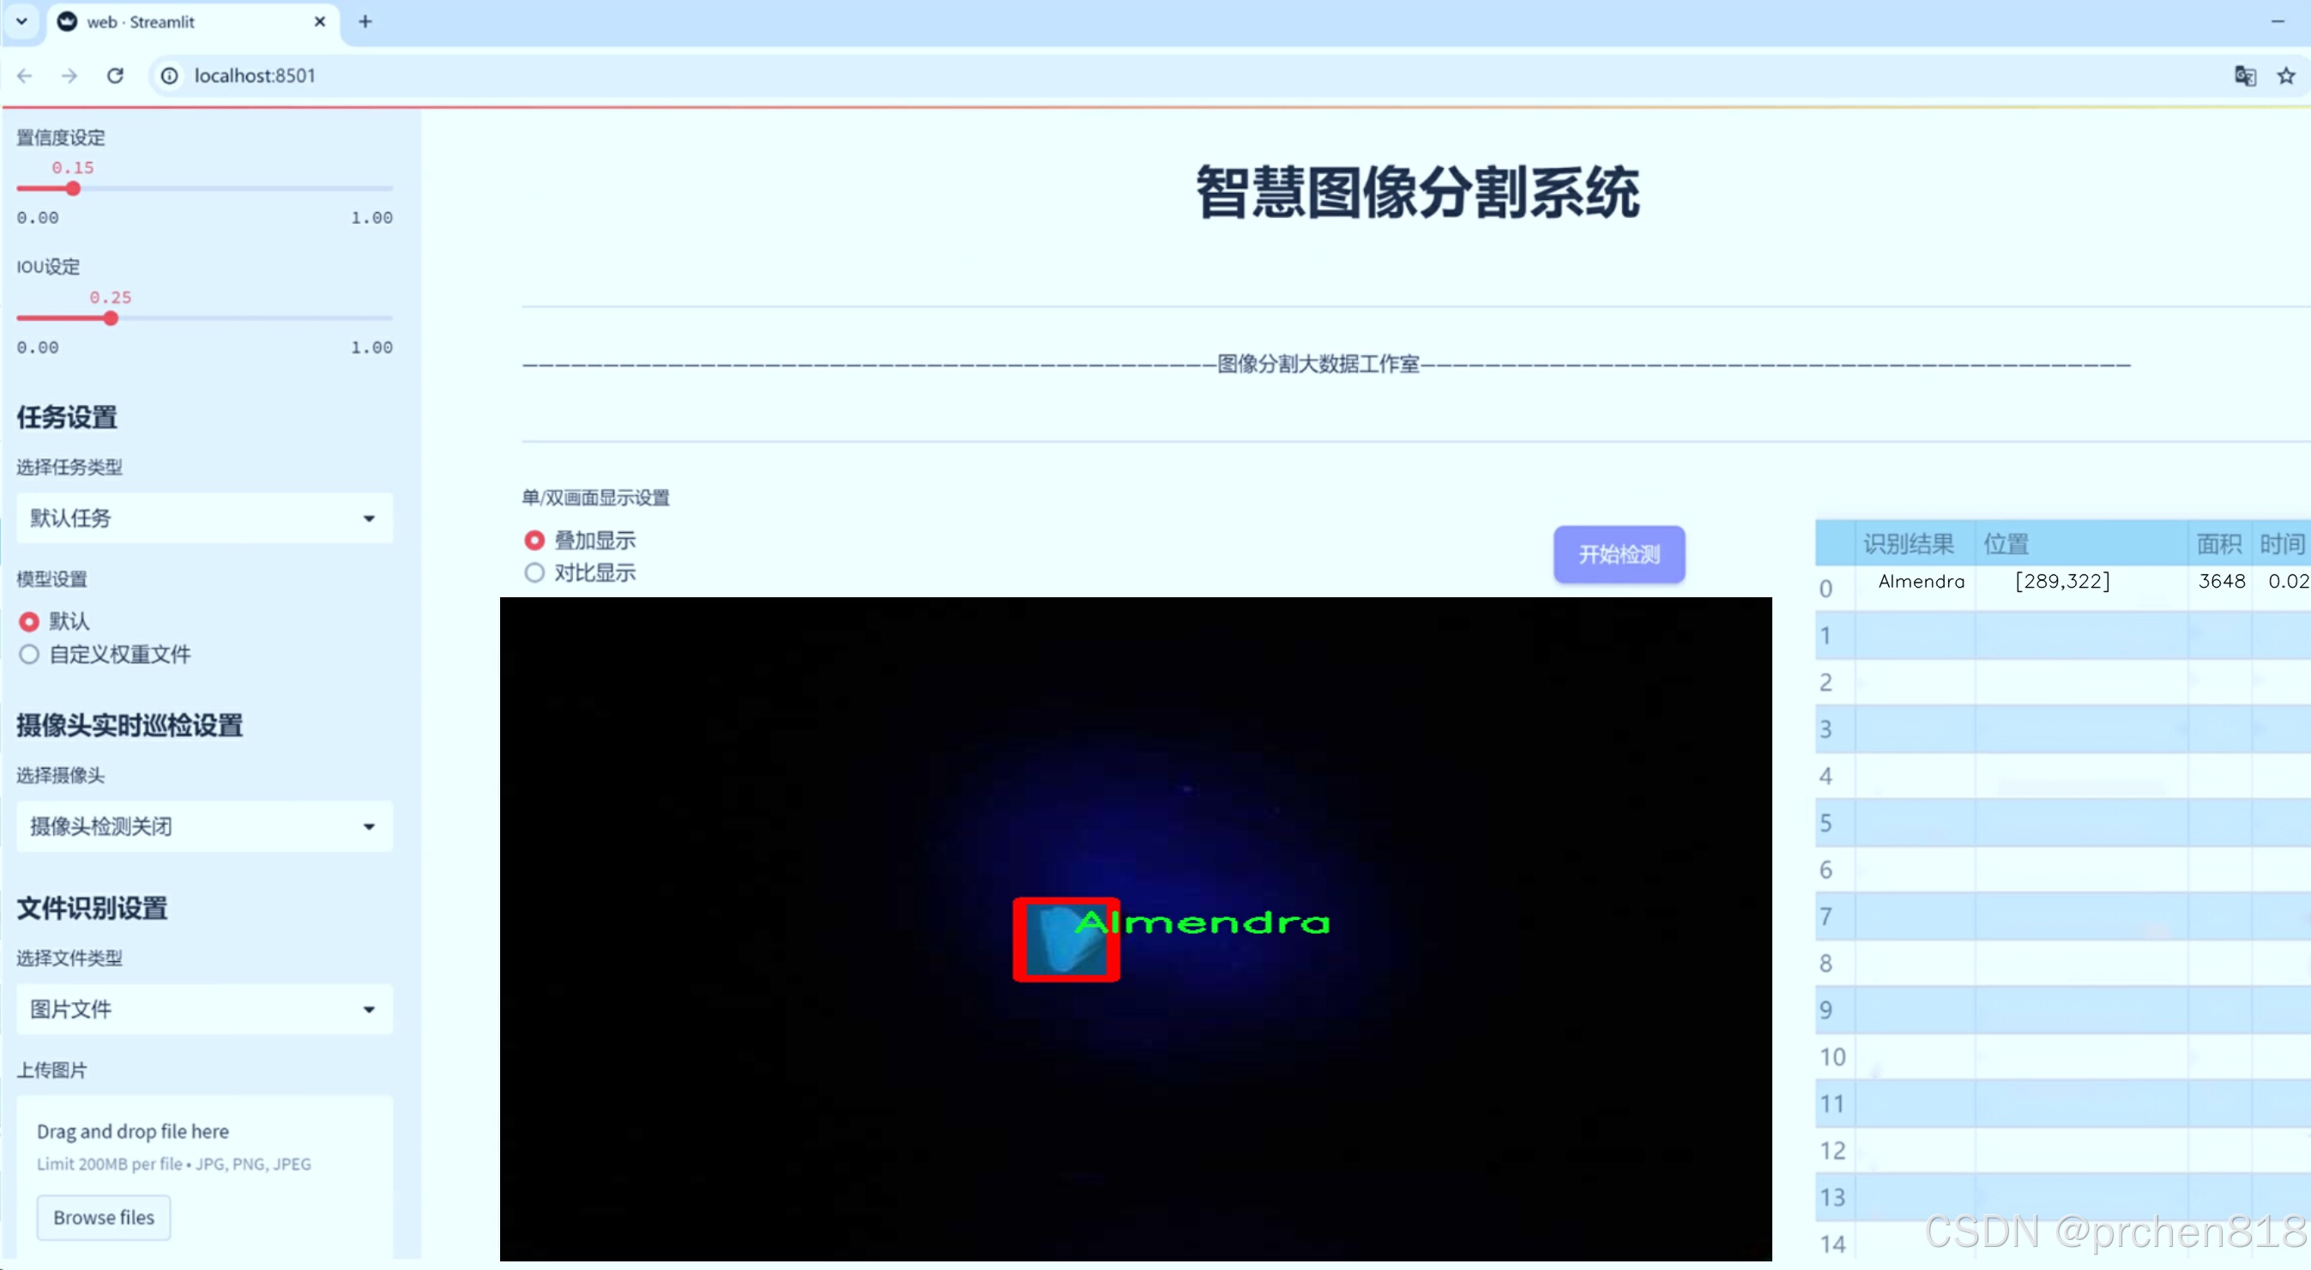Reload the localhost page
This screenshot has width=2311, height=1270.
[115, 76]
